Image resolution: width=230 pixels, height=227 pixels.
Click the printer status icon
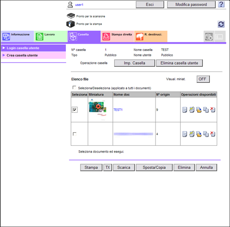pos(70,24)
